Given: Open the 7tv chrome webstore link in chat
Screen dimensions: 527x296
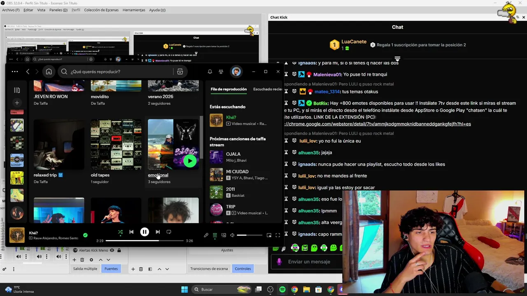Looking at the screenshot, I should 378,124.
